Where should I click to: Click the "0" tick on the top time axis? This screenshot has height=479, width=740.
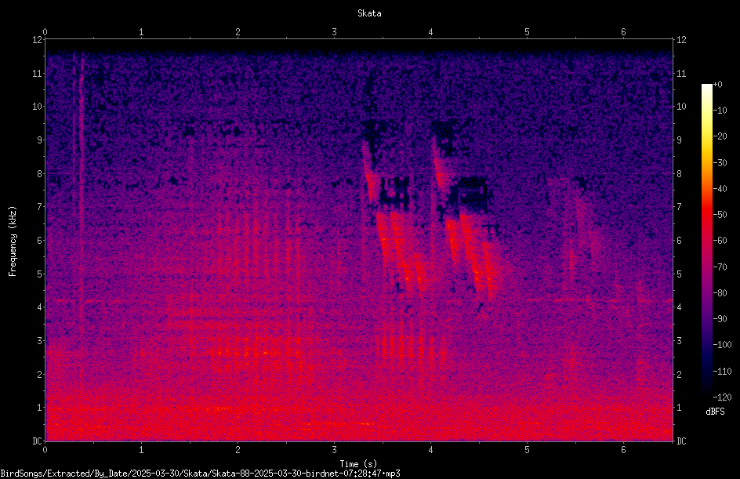pos(45,32)
